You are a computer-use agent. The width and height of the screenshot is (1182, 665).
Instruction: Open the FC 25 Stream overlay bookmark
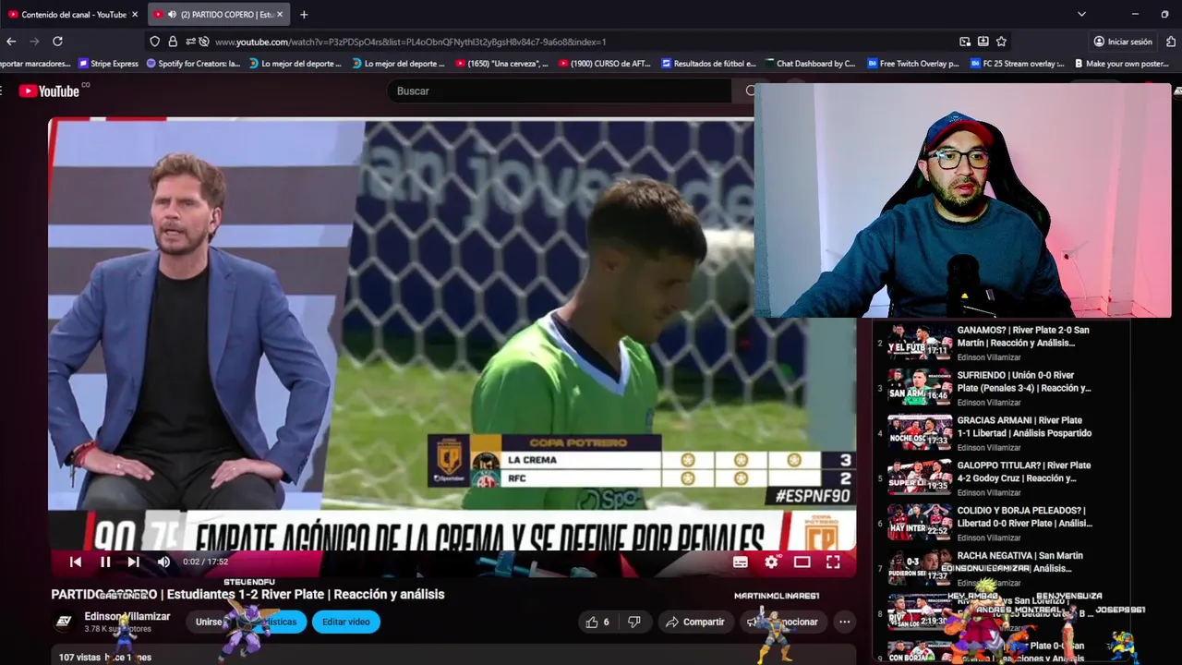pyautogui.click(x=1016, y=64)
